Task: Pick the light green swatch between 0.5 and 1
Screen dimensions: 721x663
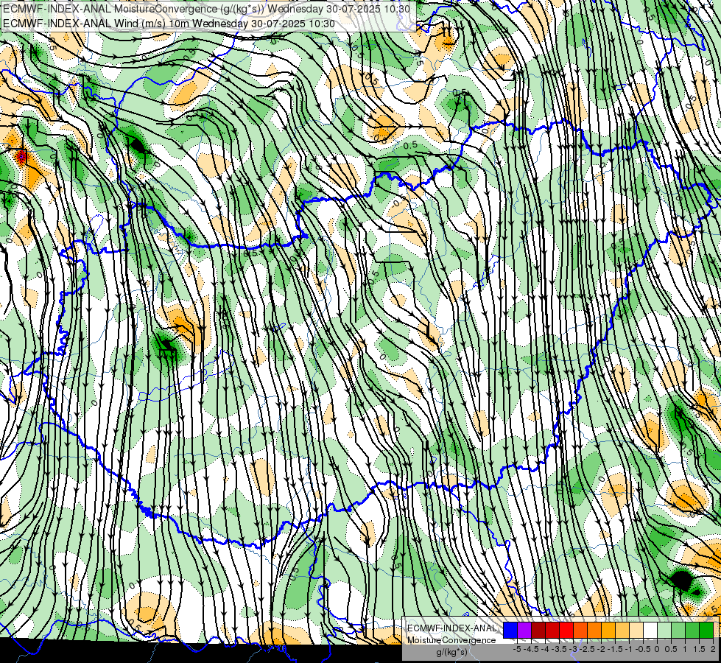Action: [x=678, y=631]
